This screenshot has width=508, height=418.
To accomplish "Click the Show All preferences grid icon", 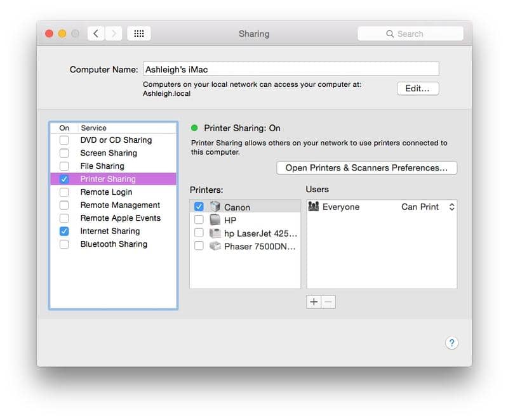I will (139, 33).
